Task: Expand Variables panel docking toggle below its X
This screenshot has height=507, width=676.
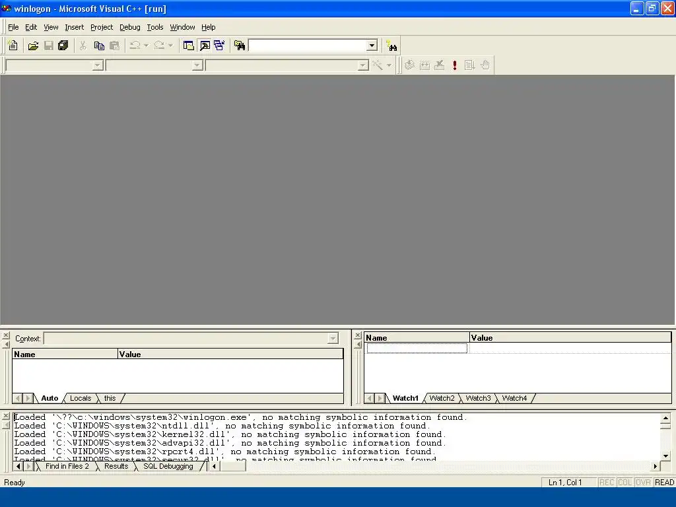Action: click(x=6, y=344)
